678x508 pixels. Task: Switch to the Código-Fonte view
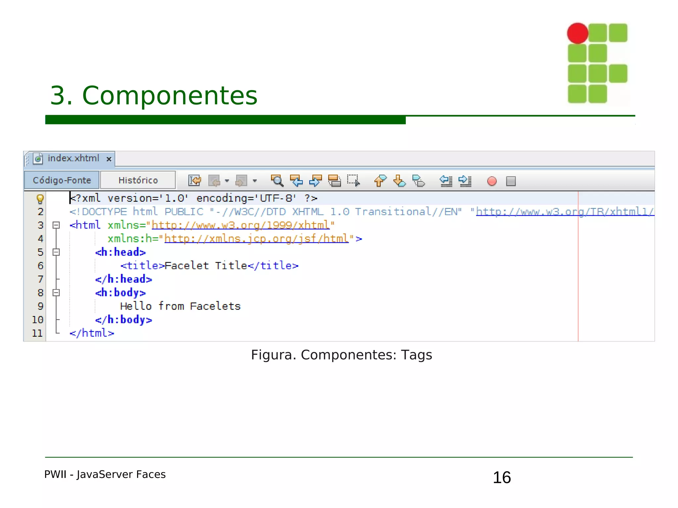coord(62,180)
